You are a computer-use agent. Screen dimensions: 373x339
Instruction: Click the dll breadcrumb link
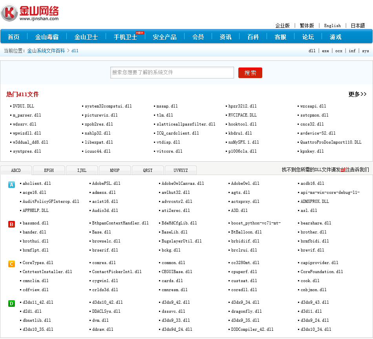[x=75, y=51]
